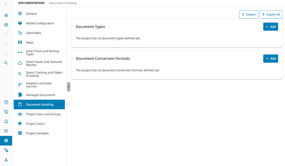Open Model Configuration settings
Viewport: 285px width, 166px height.
tap(39, 23)
